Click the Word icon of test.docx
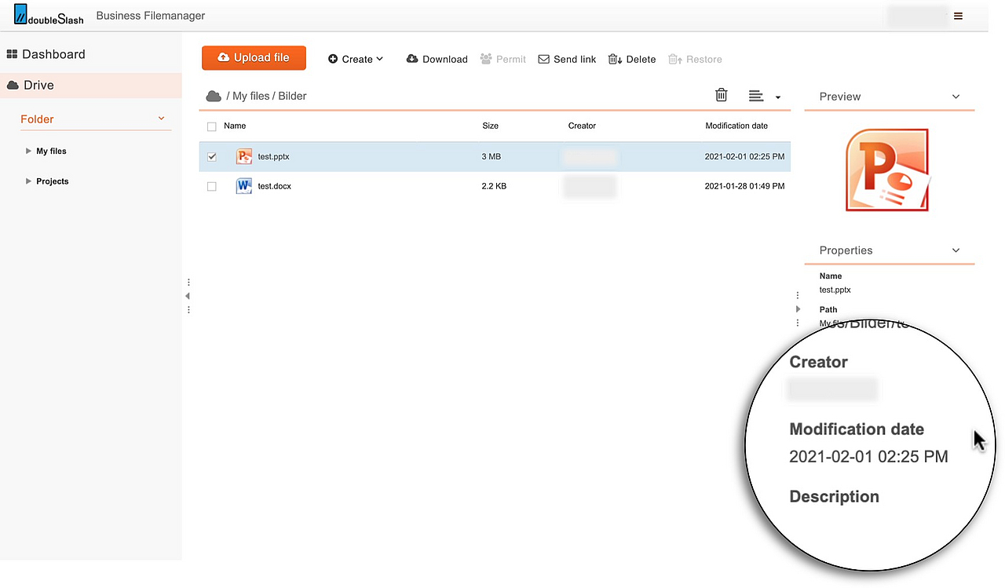This screenshot has height=588, width=1005. click(244, 186)
